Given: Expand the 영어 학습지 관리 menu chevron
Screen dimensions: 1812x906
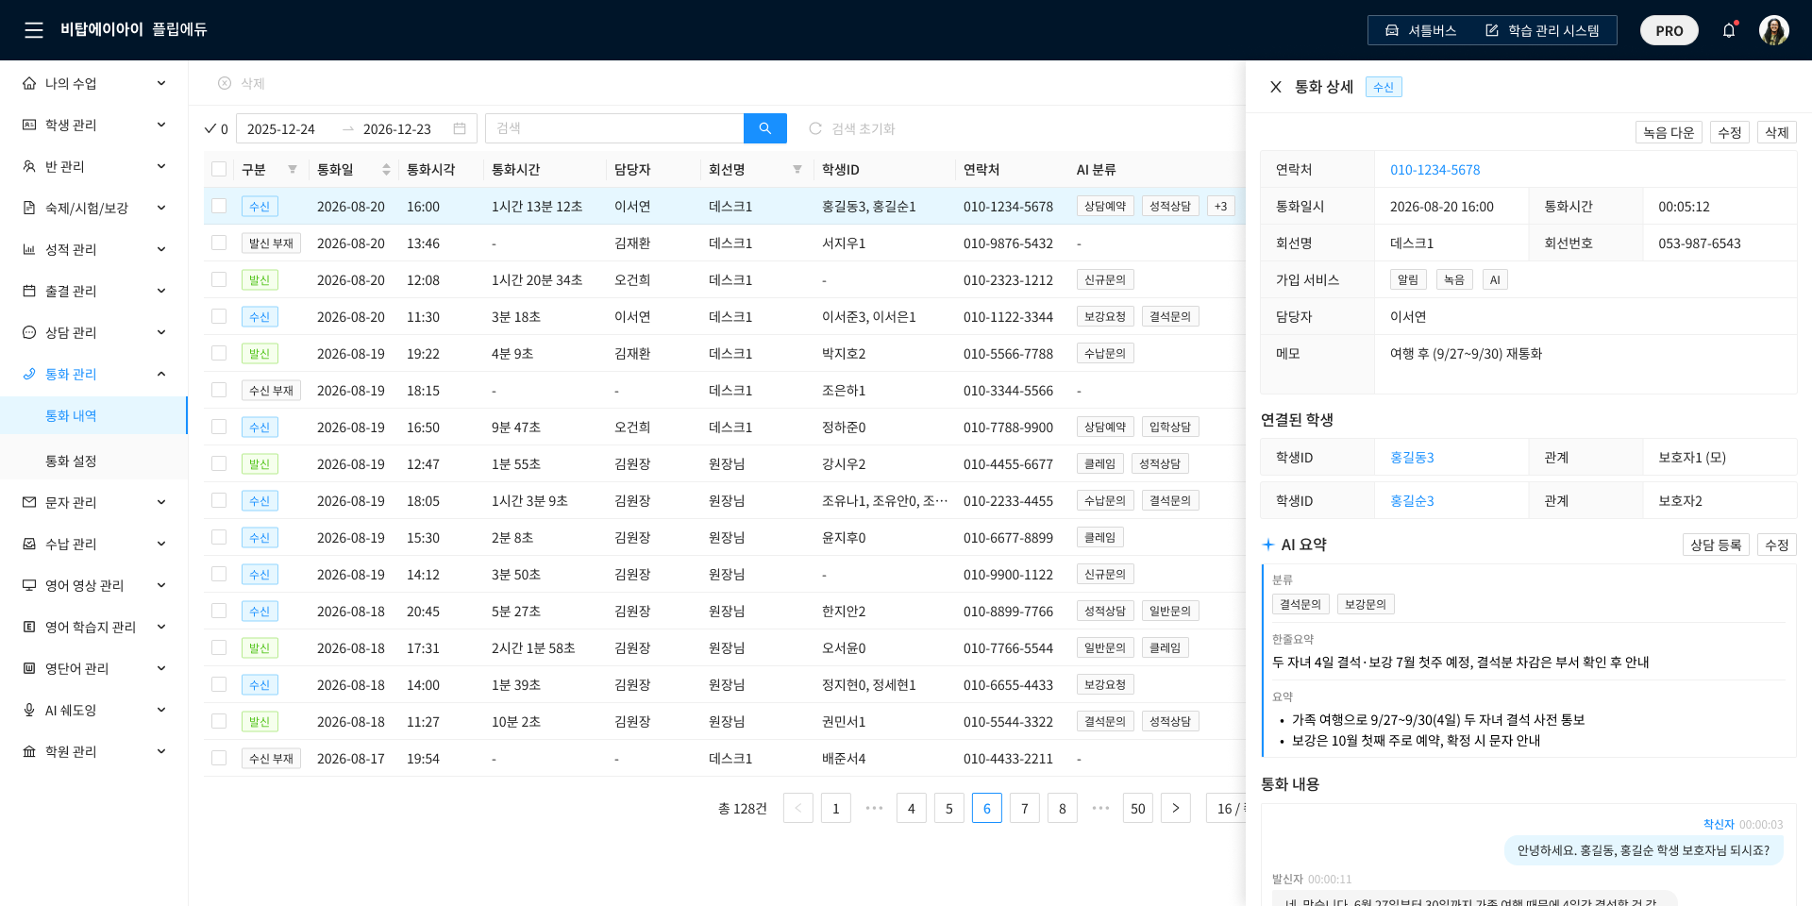Looking at the screenshot, I should 161,627.
